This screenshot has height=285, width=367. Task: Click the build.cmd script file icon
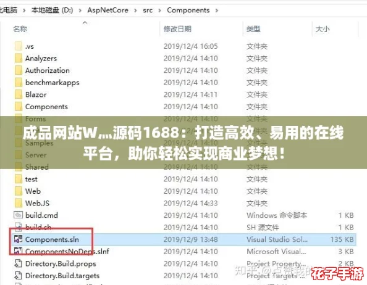(x=19, y=215)
